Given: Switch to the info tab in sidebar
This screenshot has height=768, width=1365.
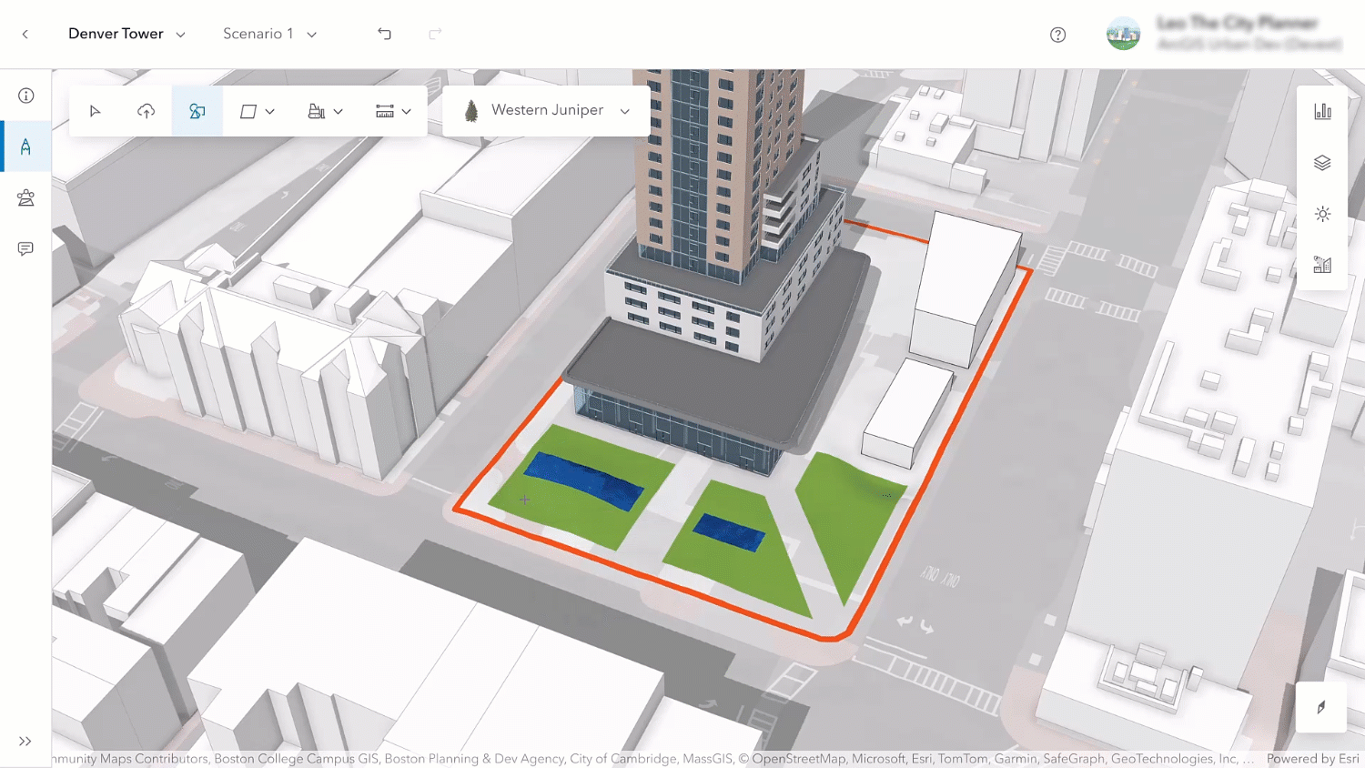Looking at the screenshot, I should (25, 96).
